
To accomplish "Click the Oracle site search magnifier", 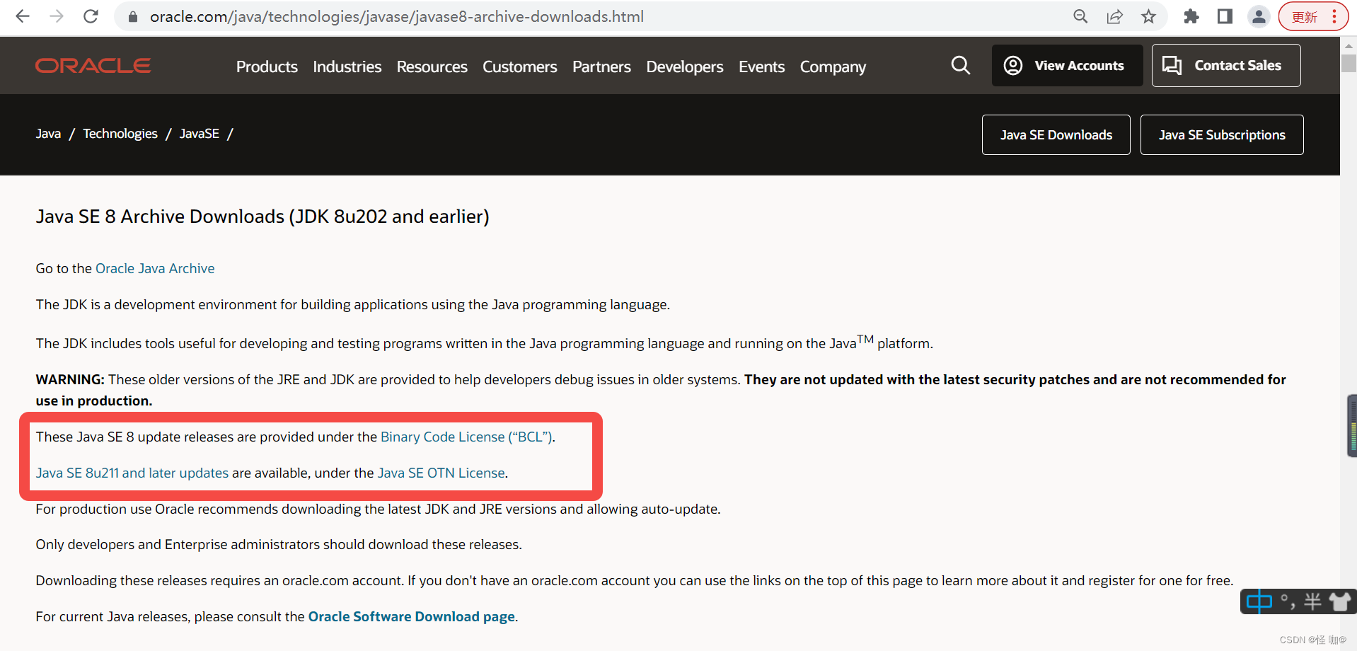I will (960, 66).
